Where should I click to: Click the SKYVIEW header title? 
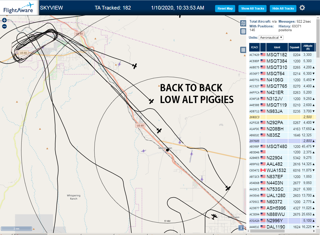pyautogui.click(x=51, y=8)
